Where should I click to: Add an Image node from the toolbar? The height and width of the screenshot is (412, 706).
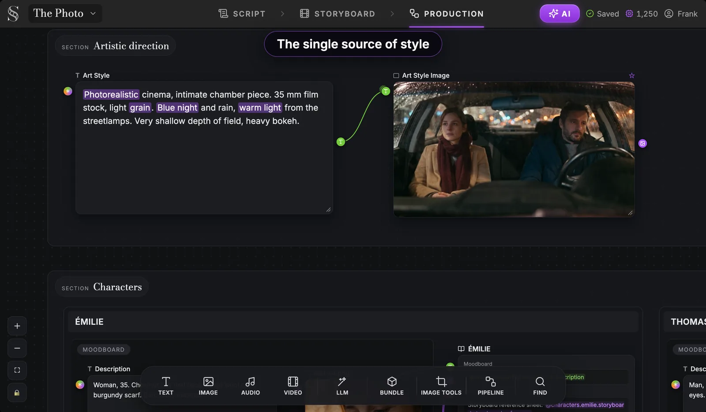[208, 386]
